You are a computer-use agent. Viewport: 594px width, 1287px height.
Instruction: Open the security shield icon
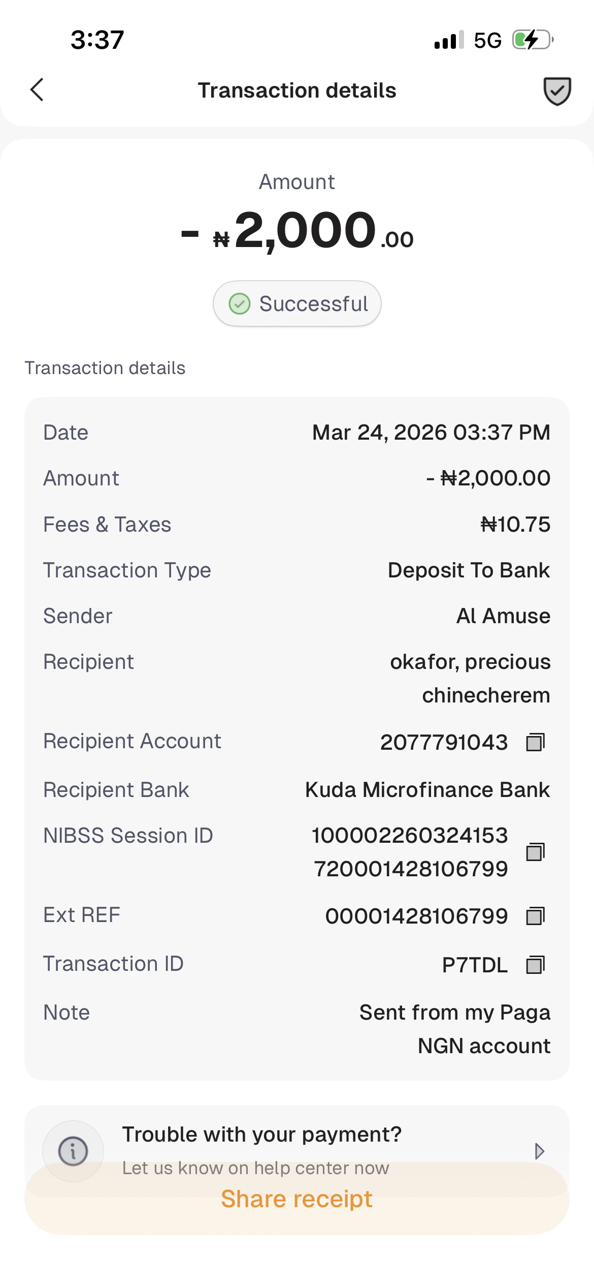[x=557, y=91]
